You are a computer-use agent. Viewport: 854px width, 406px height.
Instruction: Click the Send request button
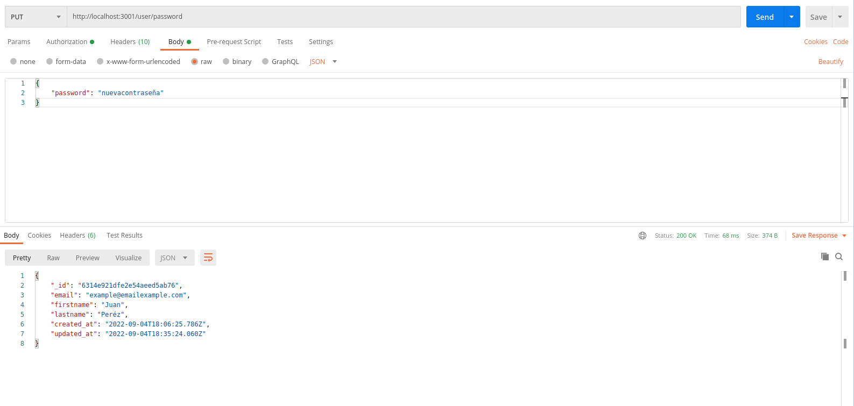pyautogui.click(x=765, y=17)
